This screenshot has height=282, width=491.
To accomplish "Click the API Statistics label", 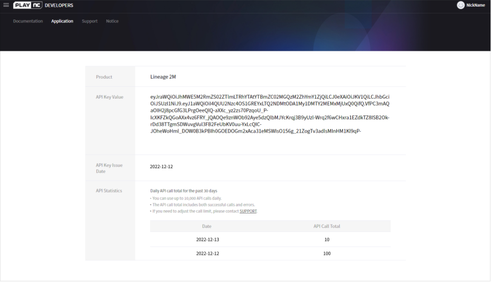I will (x=109, y=191).
